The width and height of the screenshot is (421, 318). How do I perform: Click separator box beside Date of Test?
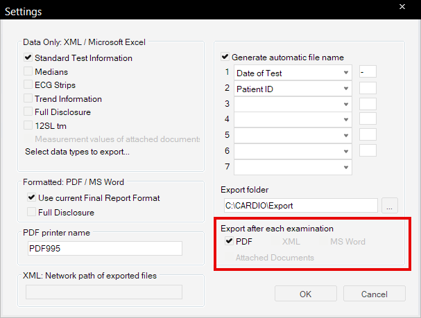[x=368, y=72]
